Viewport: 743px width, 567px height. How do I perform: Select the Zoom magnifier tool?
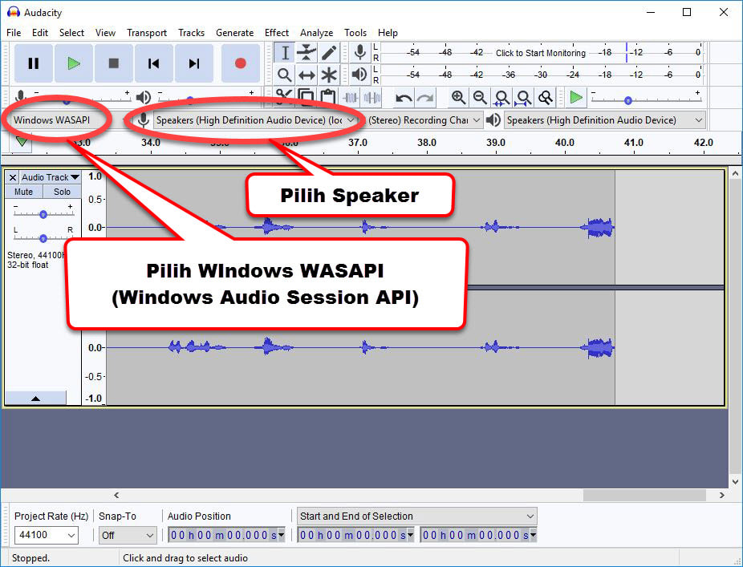tap(285, 75)
